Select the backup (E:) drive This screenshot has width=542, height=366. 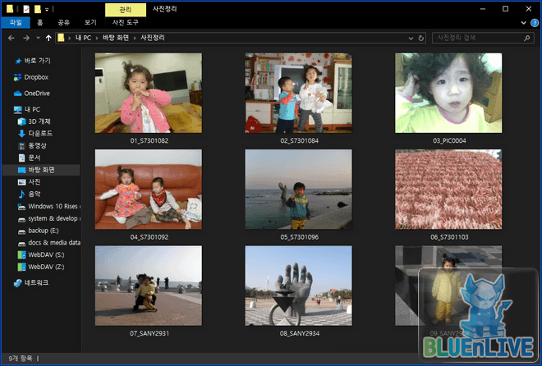click(46, 231)
